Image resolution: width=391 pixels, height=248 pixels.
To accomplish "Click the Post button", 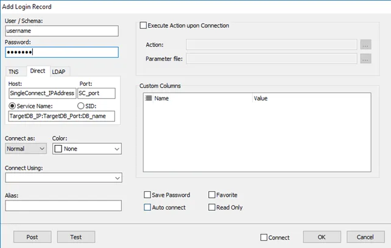I will 32,237.
